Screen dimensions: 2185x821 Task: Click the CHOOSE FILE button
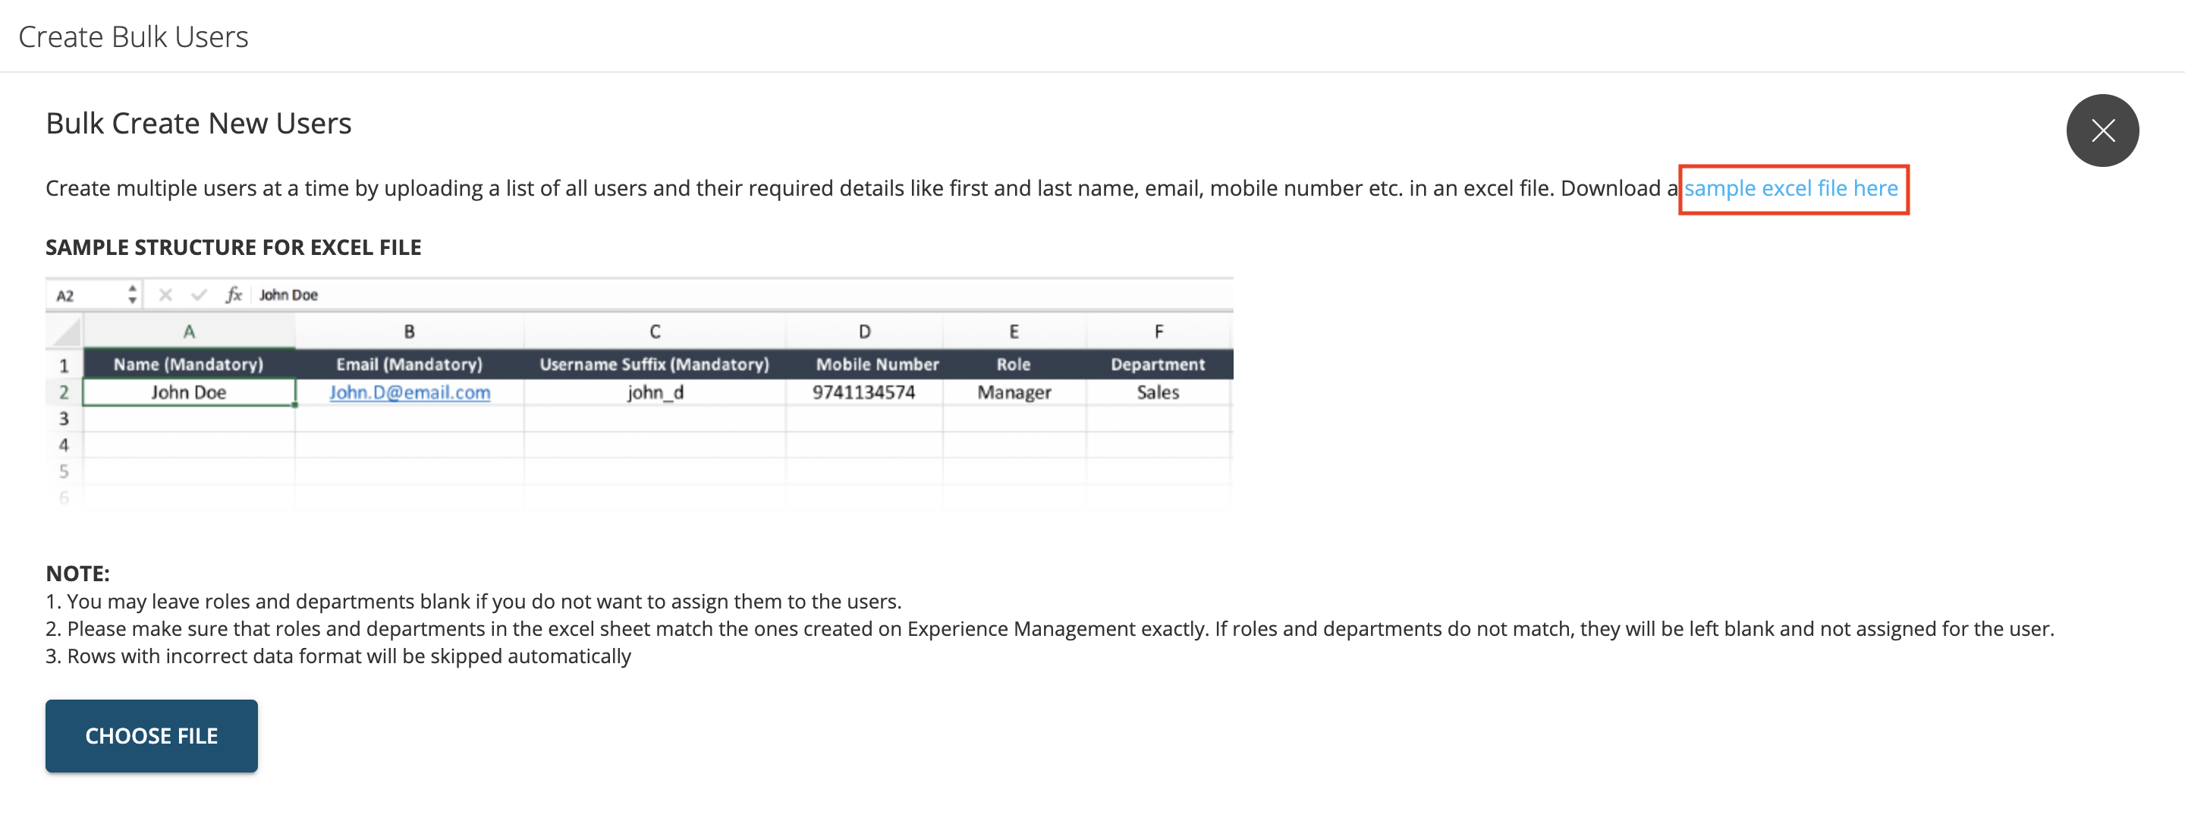pyautogui.click(x=152, y=735)
